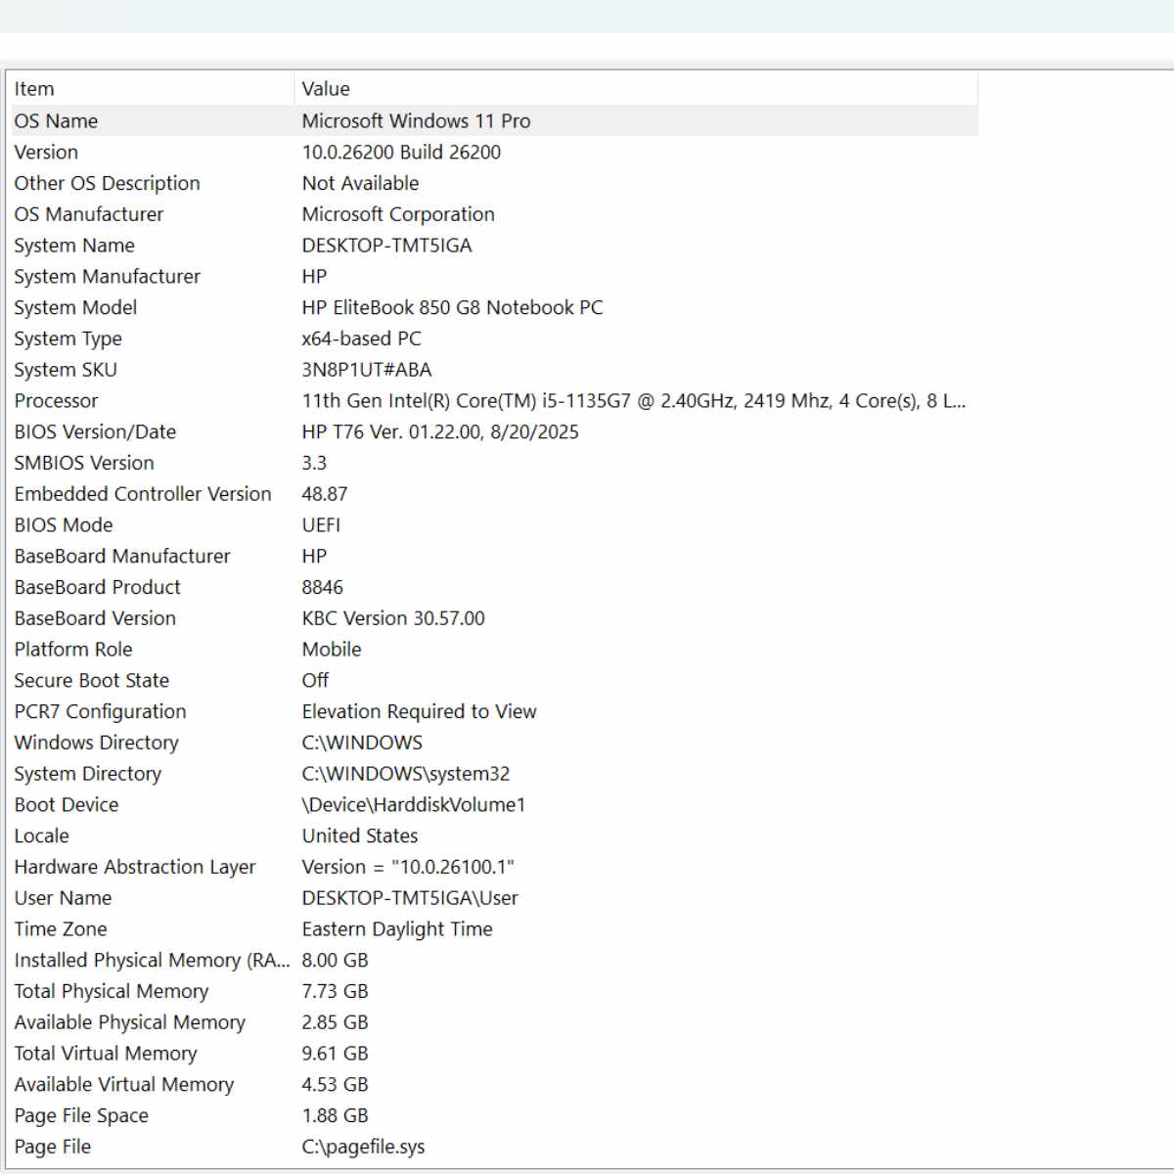Click the UEFI value
Image resolution: width=1174 pixels, height=1174 pixels.
[x=321, y=525]
